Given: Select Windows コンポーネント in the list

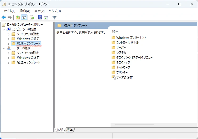Looking at the screenshot, I should click(x=131, y=38).
